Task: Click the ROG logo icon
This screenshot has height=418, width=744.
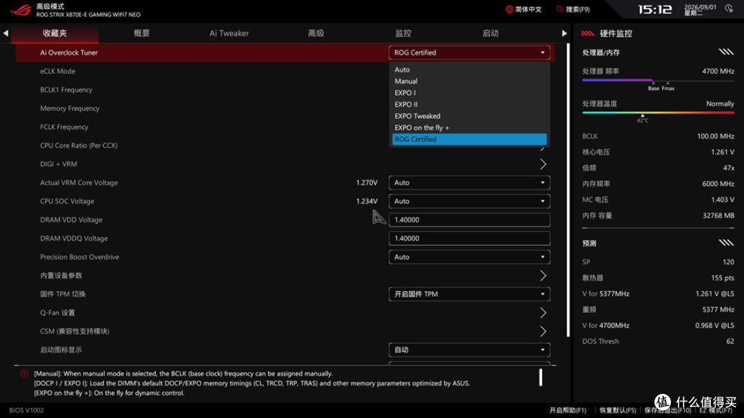Action: tap(21, 10)
